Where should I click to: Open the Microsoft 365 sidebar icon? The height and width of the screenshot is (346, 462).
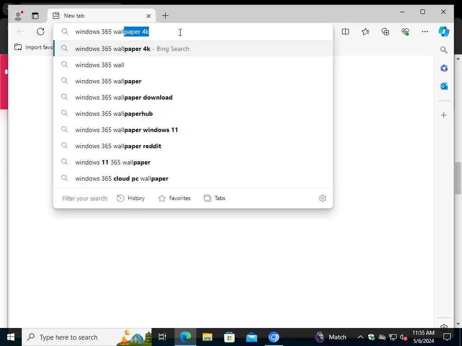point(444,68)
